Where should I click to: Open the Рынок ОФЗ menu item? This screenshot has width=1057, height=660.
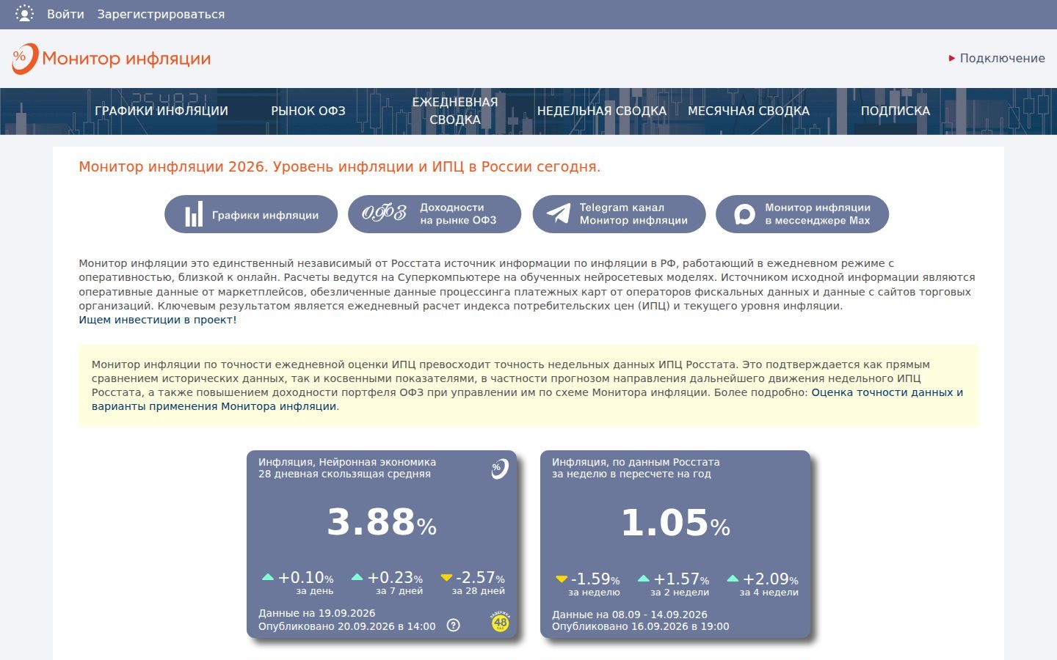[x=308, y=111]
